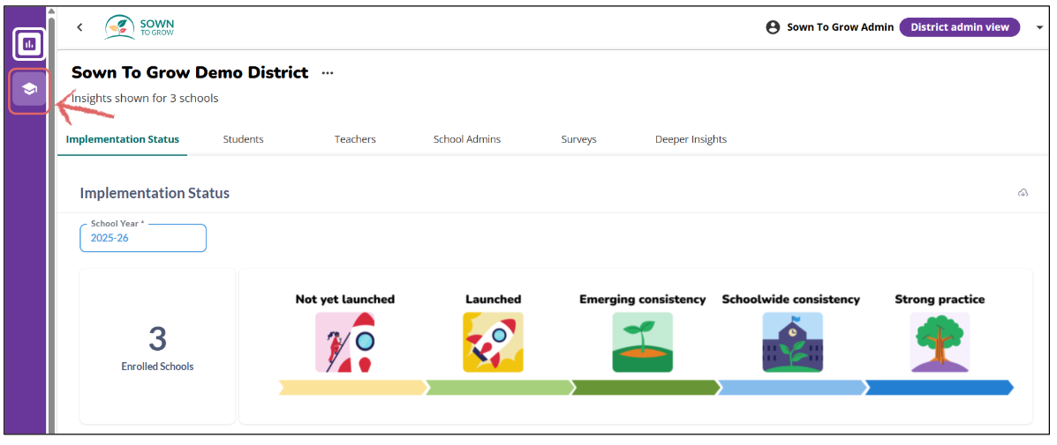This screenshot has height=445, width=1057.
Task: Click the Not yet launched rocket image
Action: [344, 342]
